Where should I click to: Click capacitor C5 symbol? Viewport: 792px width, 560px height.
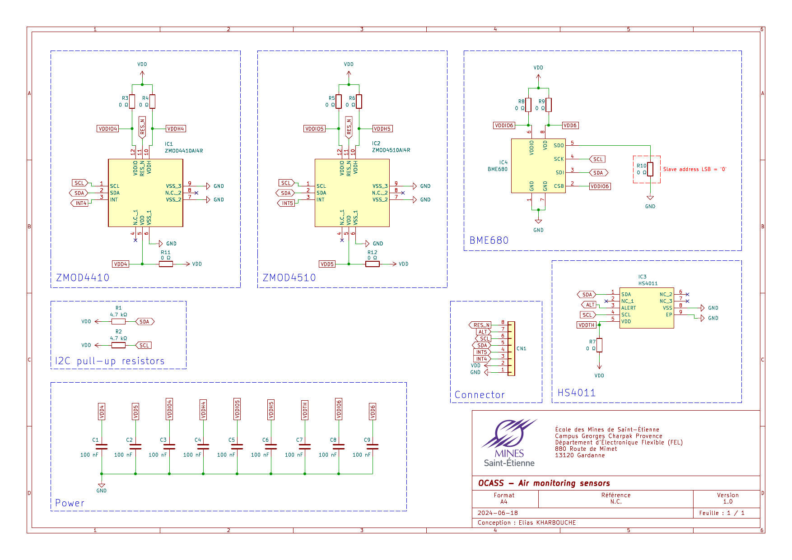point(237,447)
